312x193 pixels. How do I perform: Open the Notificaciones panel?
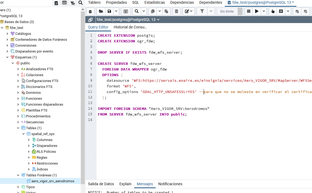pyautogui.click(x=170, y=184)
